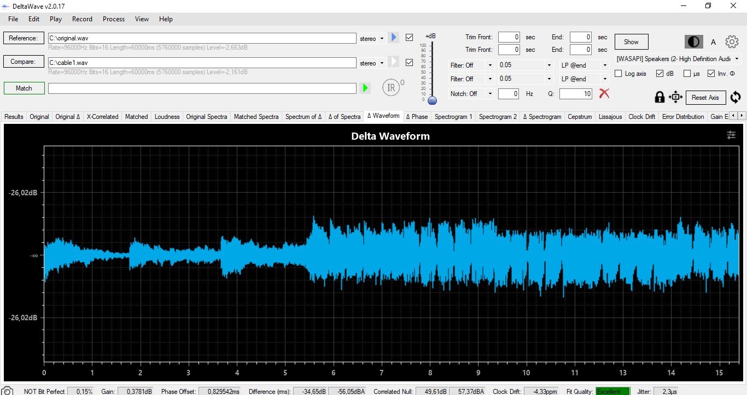Switch to X-Correlated tab
The width and height of the screenshot is (747, 395).
(x=103, y=116)
